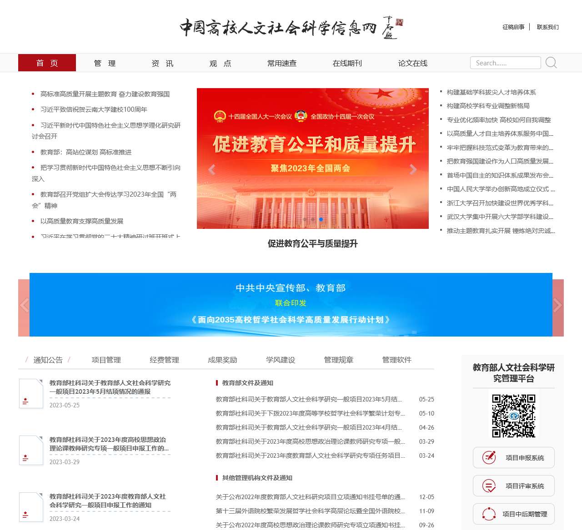582x530 pixels.
Task: Click 项目评审系统 review icon
Action: coord(489,485)
